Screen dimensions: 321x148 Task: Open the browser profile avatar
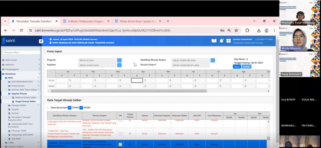click(x=266, y=30)
